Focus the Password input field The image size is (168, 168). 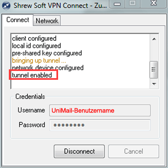(100, 125)
